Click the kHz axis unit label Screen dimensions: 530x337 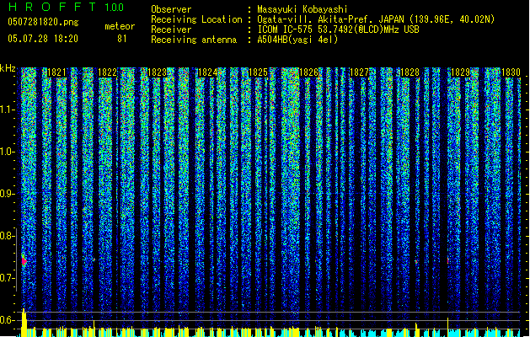[8, 68]
